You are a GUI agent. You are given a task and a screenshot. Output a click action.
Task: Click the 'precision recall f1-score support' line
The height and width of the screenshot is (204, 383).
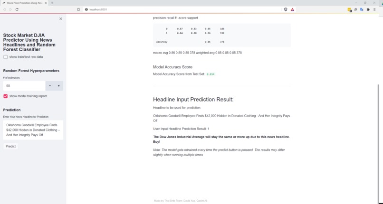[175, 18]
